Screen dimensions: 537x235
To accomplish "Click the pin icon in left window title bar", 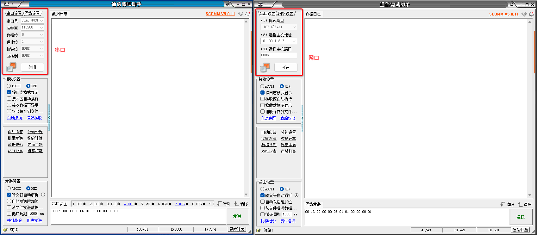I will 228,4.
